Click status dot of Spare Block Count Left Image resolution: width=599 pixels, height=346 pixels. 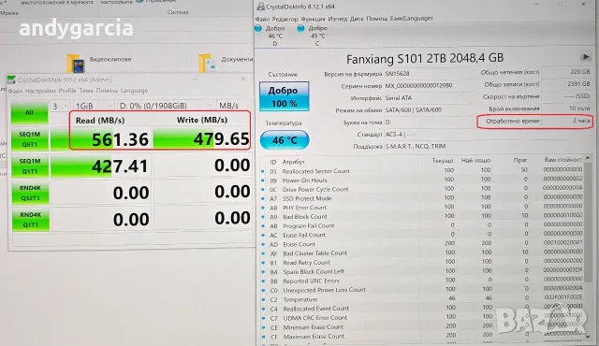263,272
